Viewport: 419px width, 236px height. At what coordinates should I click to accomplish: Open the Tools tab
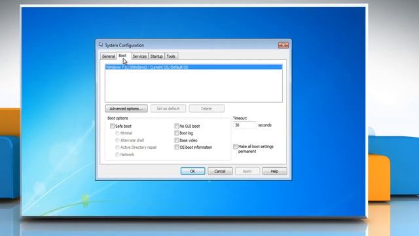171,56
